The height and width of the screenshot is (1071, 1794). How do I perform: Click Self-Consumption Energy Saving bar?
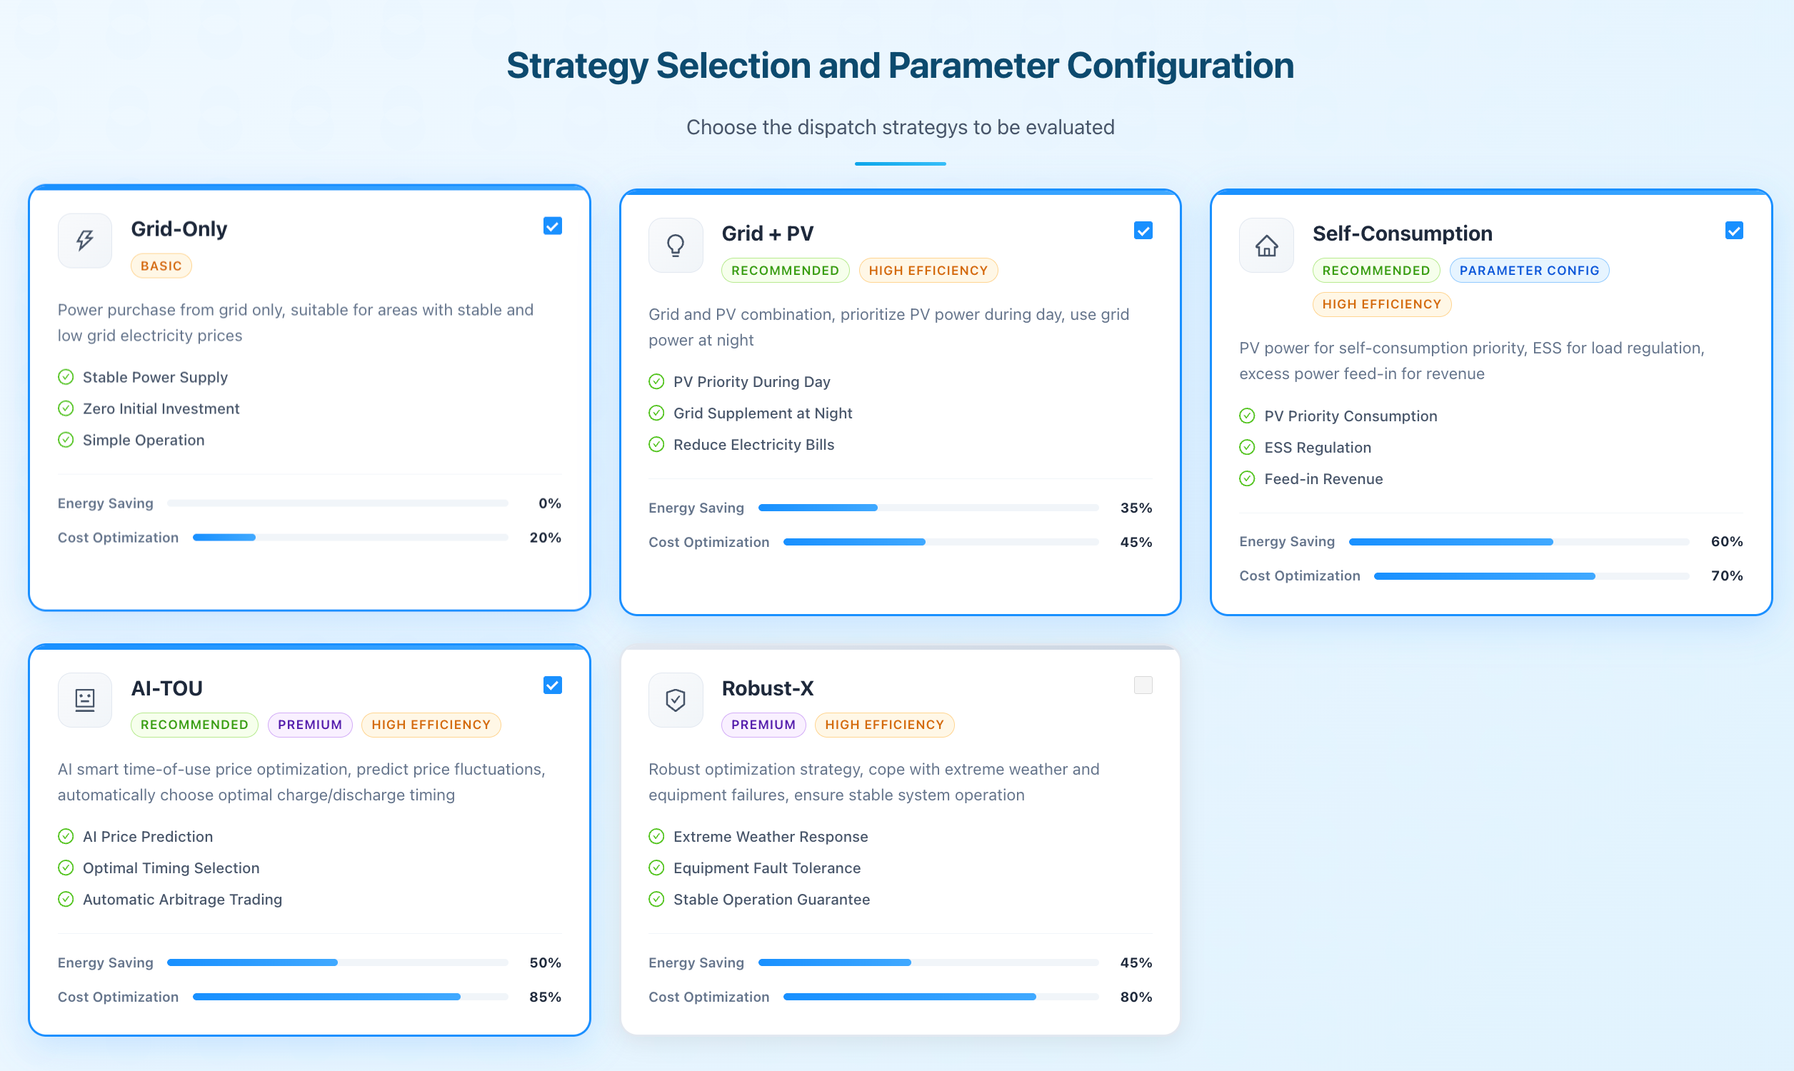[1519, 541]
